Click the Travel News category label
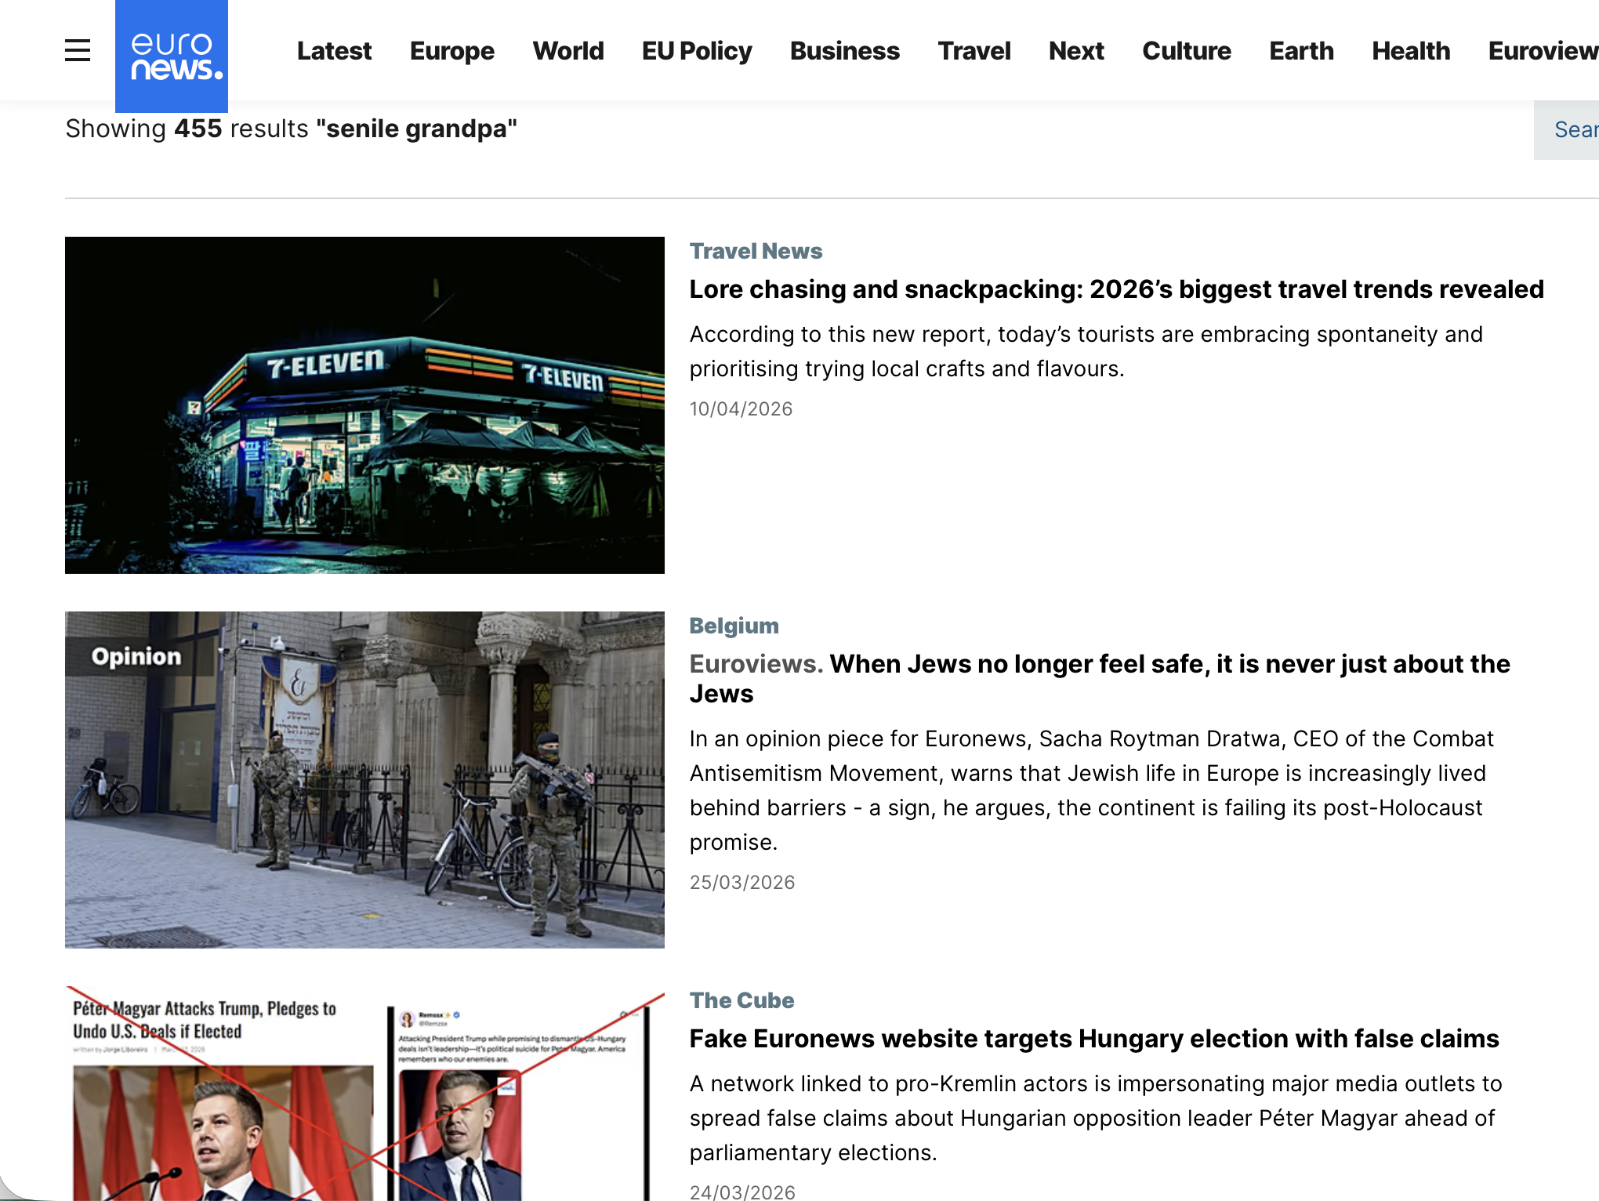Screen dimensions: 1599x1201 point(756,251)
